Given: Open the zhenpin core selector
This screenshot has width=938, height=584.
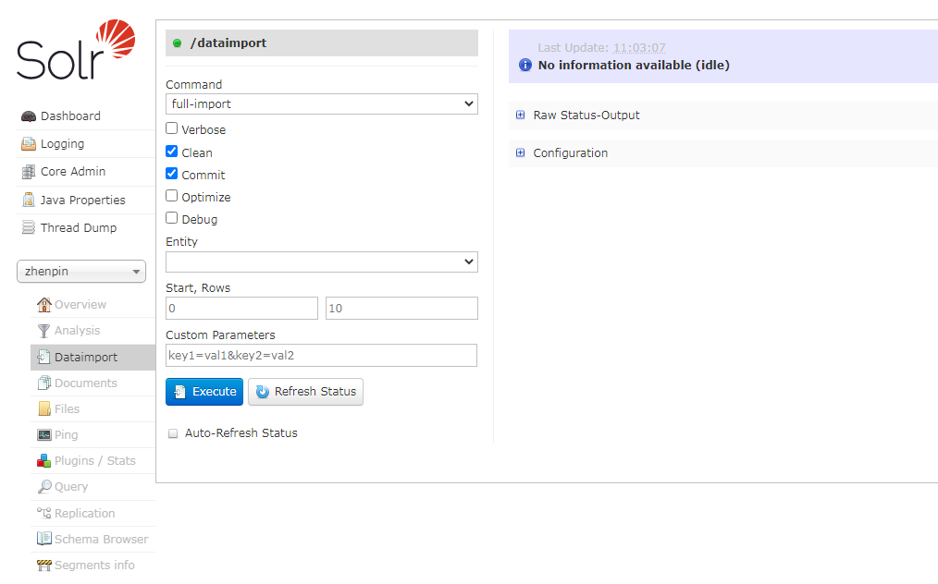Looking at the screenshot, I should 81,272.
